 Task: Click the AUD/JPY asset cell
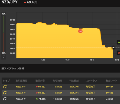pos(21,99)
